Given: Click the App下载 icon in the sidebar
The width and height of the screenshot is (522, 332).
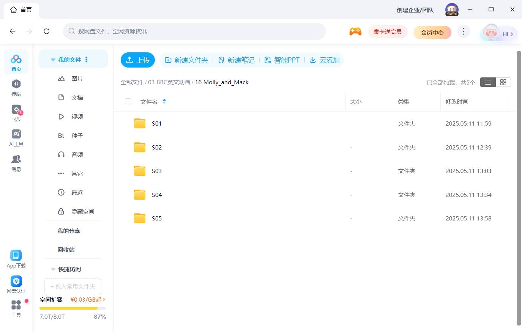Looking at the screenshot, I should 16,255.
